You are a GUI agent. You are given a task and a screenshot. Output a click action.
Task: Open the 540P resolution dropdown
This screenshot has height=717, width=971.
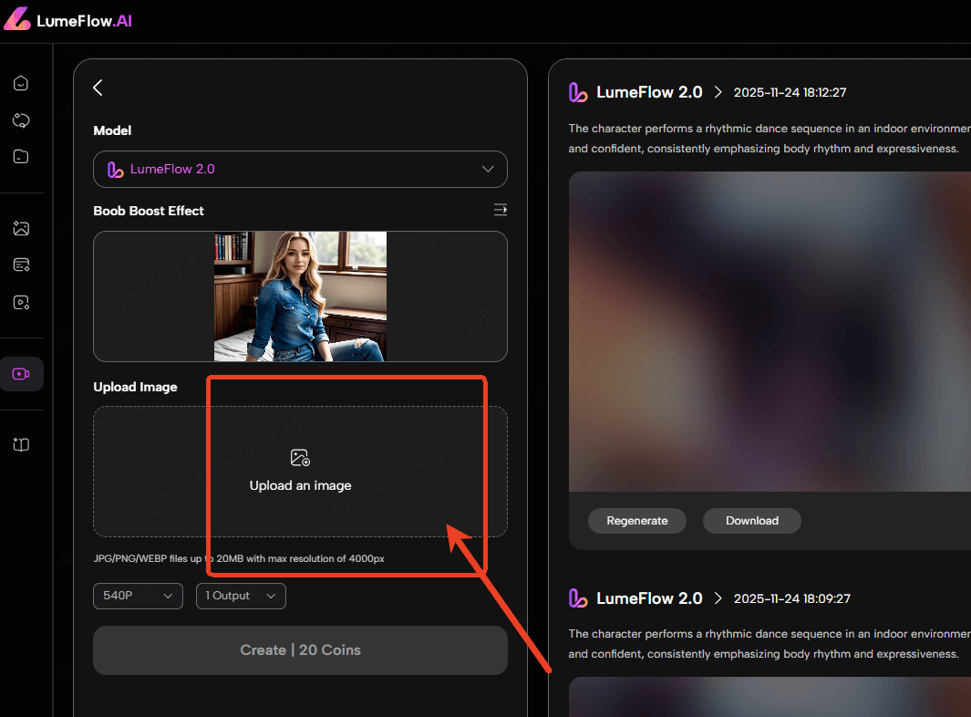click(x=138, y=596)
